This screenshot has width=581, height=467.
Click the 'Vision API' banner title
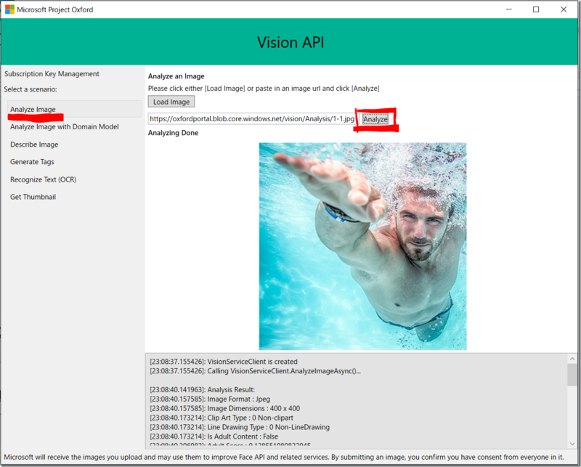(x=290, y=42)
